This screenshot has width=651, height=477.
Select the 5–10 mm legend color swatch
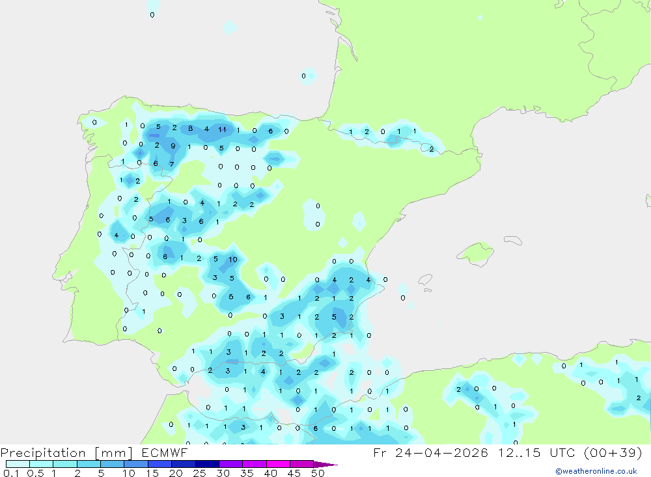click(112, 464)
